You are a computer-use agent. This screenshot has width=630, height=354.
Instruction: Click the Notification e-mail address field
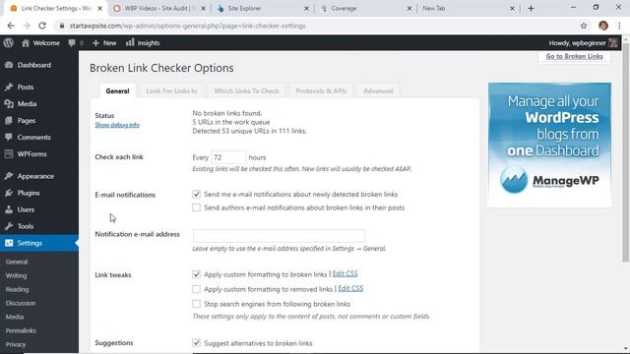(279, 236)
